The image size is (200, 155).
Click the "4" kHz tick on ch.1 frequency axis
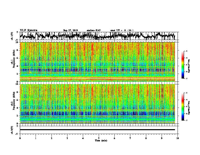17,66
